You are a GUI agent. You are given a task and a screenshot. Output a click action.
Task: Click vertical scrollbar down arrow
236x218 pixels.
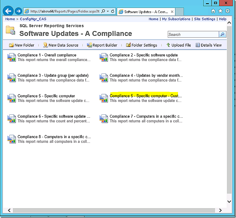click(x=229, y=201)
